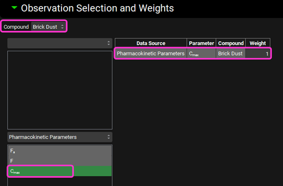Image resolution: width=283 pixels, height=186 pixels.
Task: Open the Pharmacokinetic Parameters dropdown
Action: point(60,137)
